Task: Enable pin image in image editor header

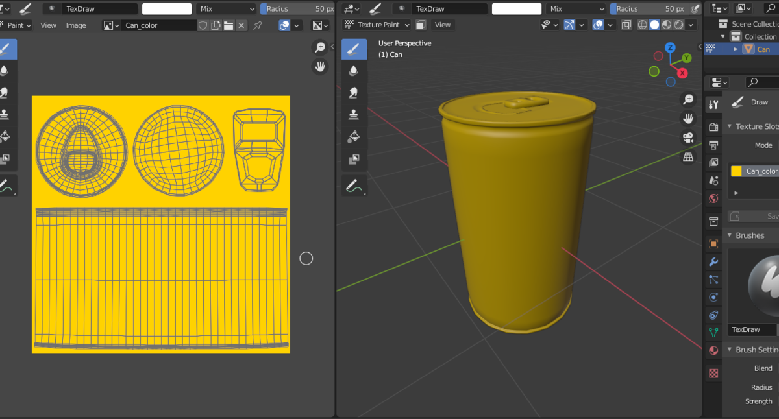Action: [258, 25]
